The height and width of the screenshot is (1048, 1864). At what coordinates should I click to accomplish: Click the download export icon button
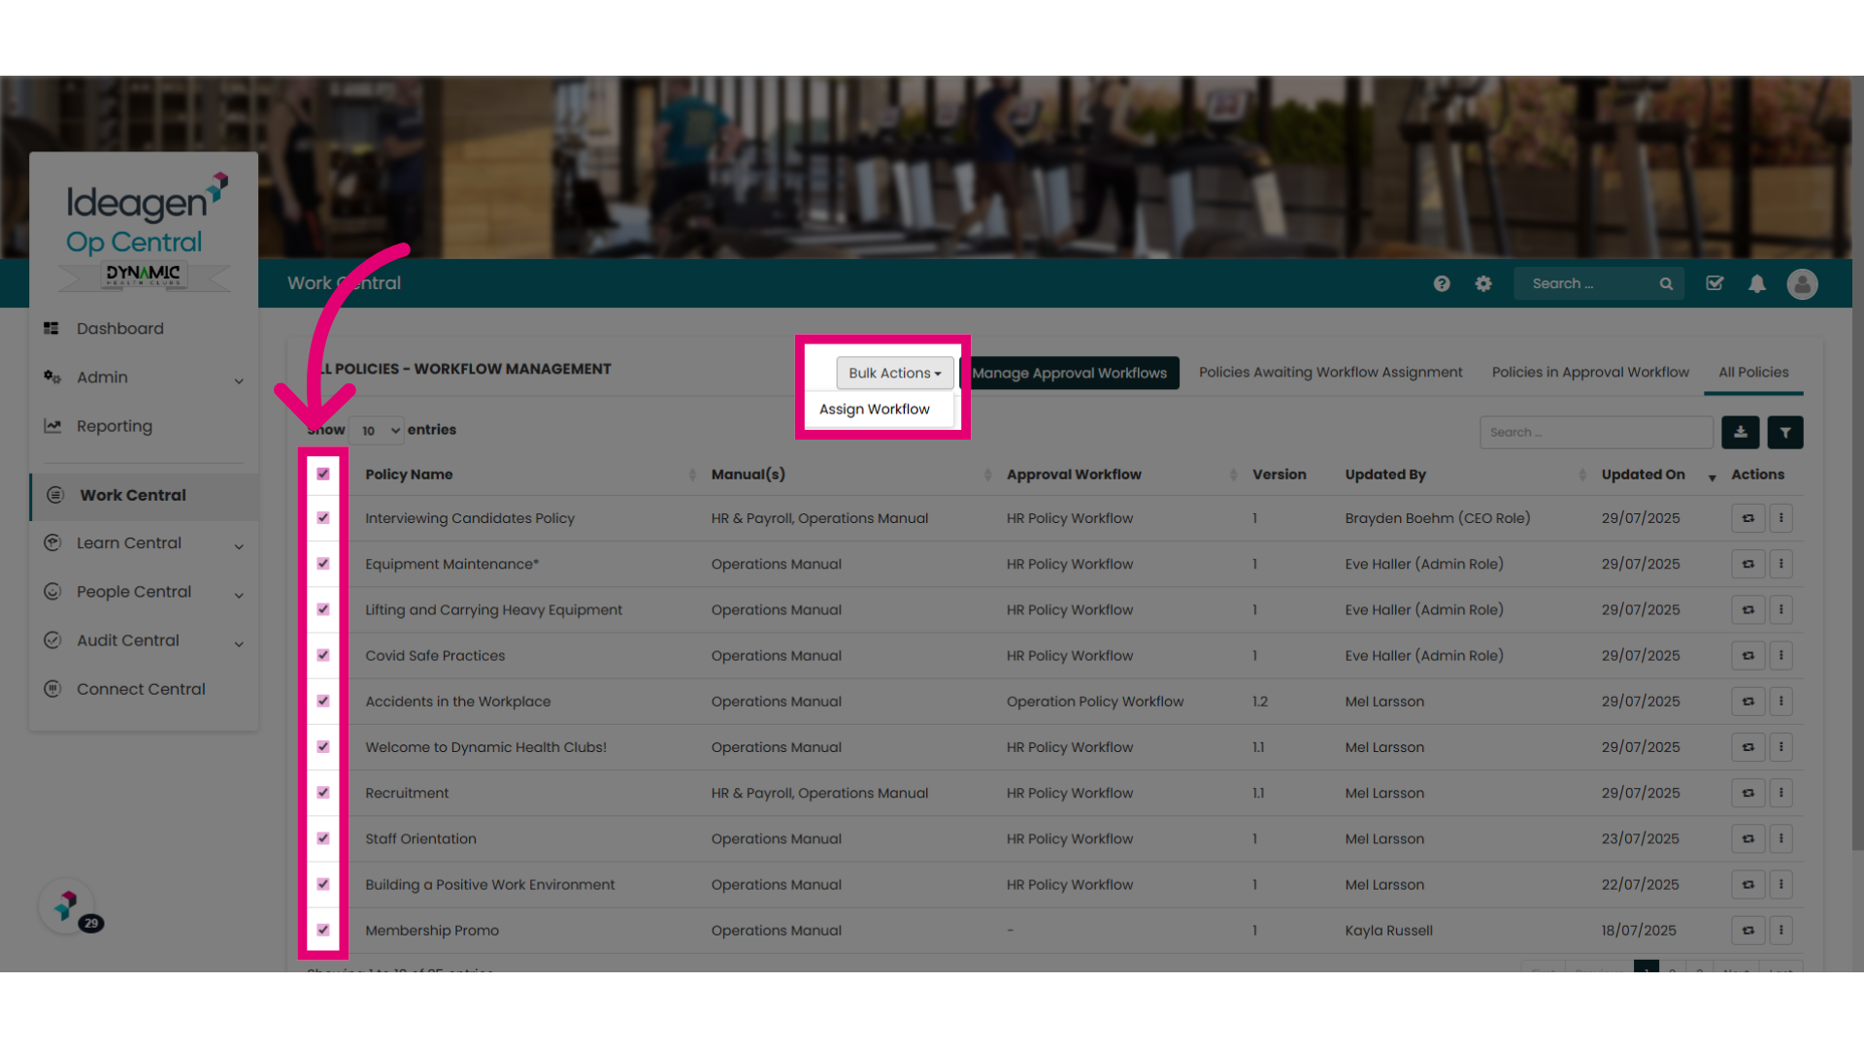click(x=1741, y=432)
